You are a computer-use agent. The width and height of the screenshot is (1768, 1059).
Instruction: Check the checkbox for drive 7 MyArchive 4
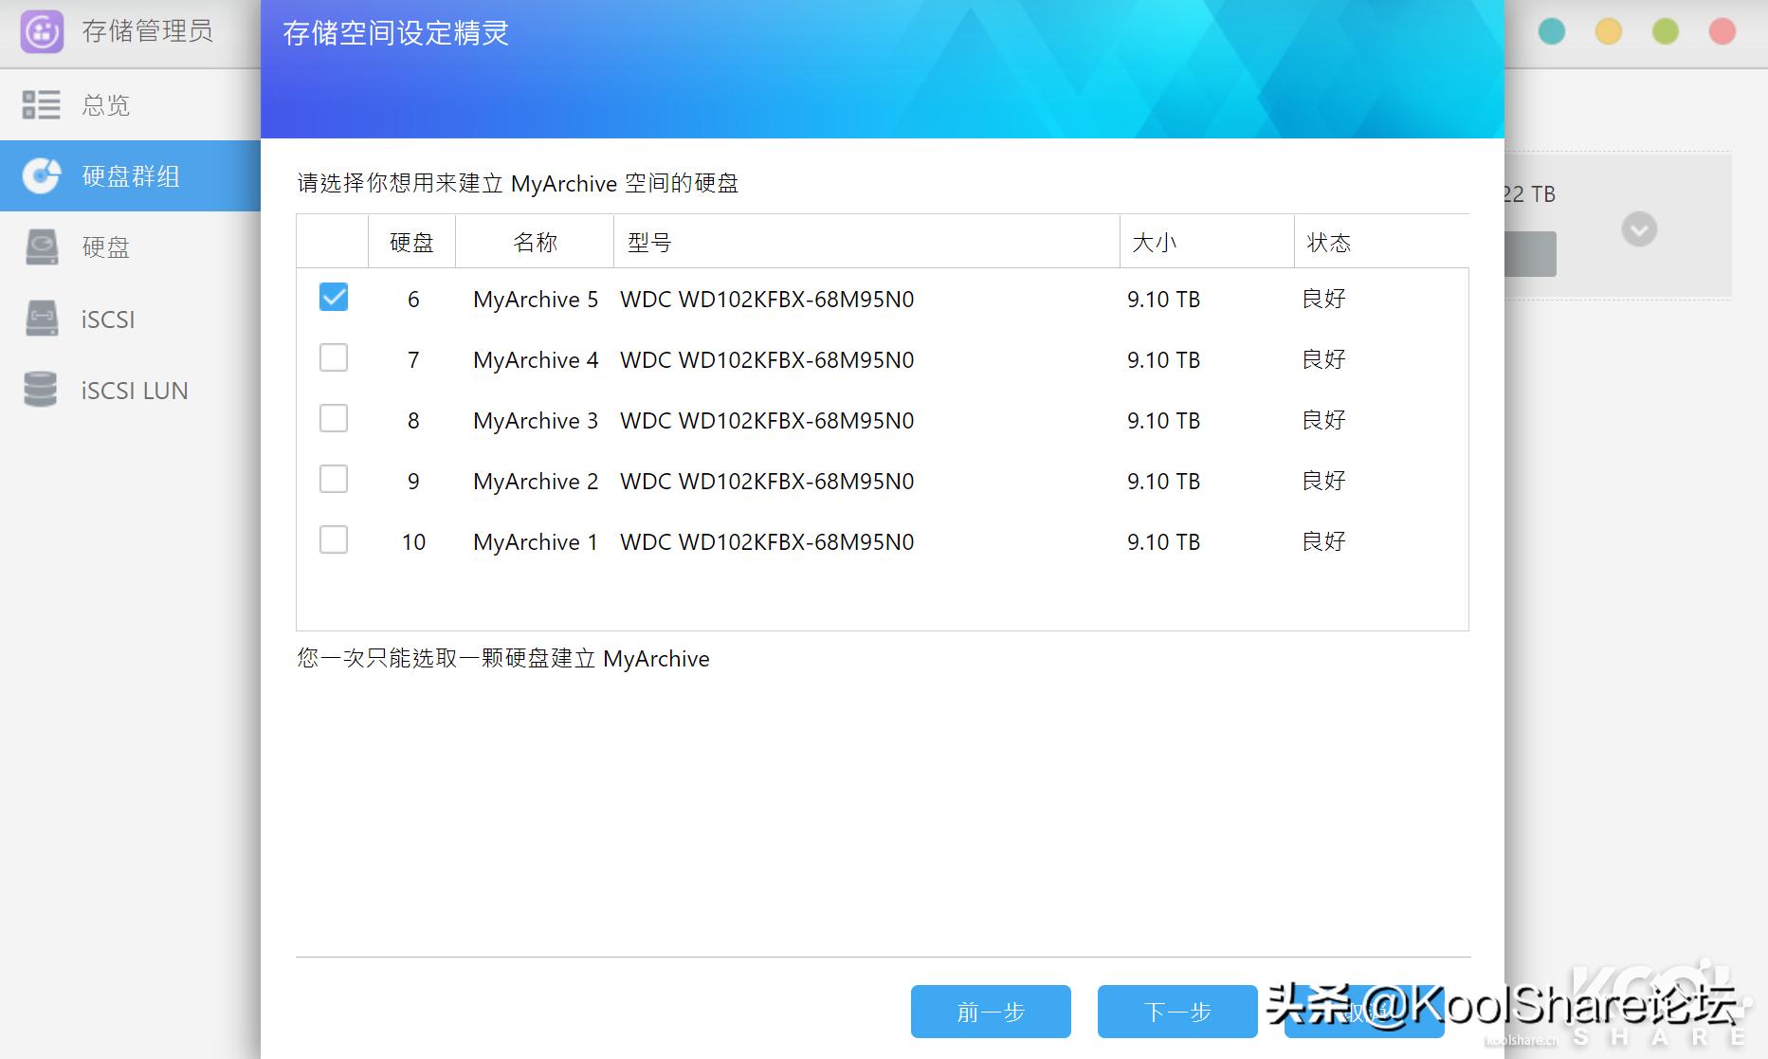tap(333, 357)
